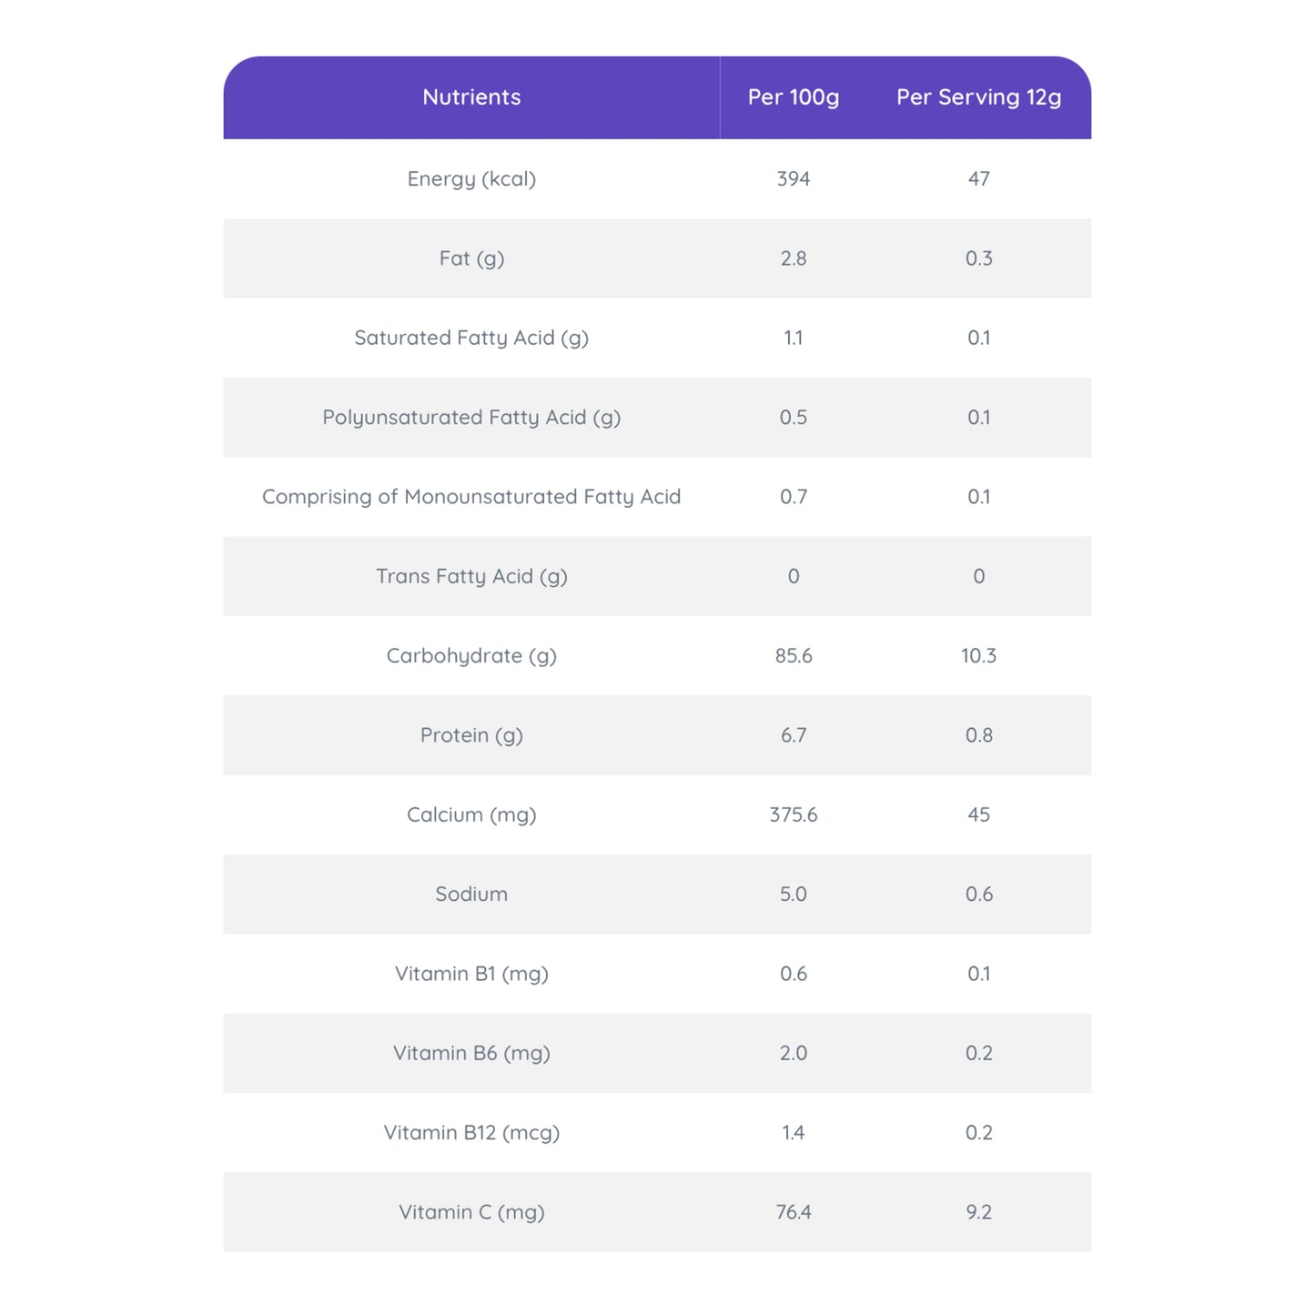
Task: Click the Vitamin B12 (mcg) label
Action: (471, 1133)
